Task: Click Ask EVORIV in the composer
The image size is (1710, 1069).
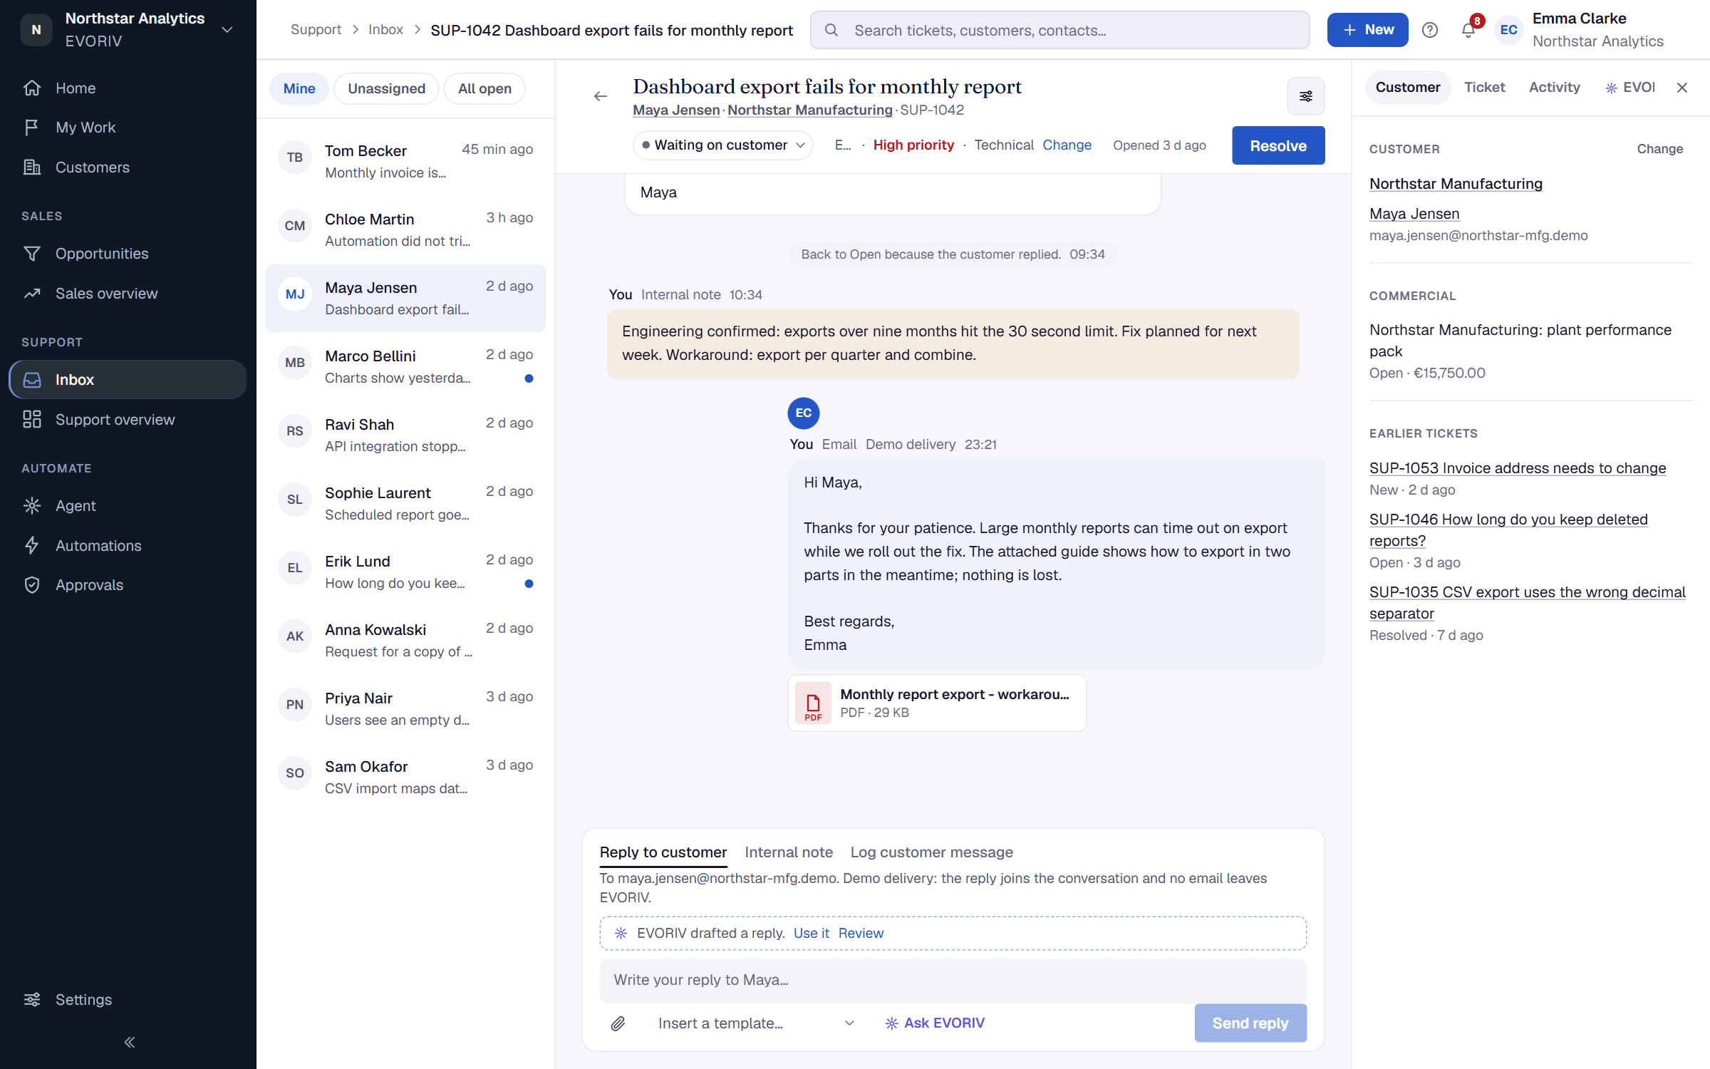Action: [934, 1023]
